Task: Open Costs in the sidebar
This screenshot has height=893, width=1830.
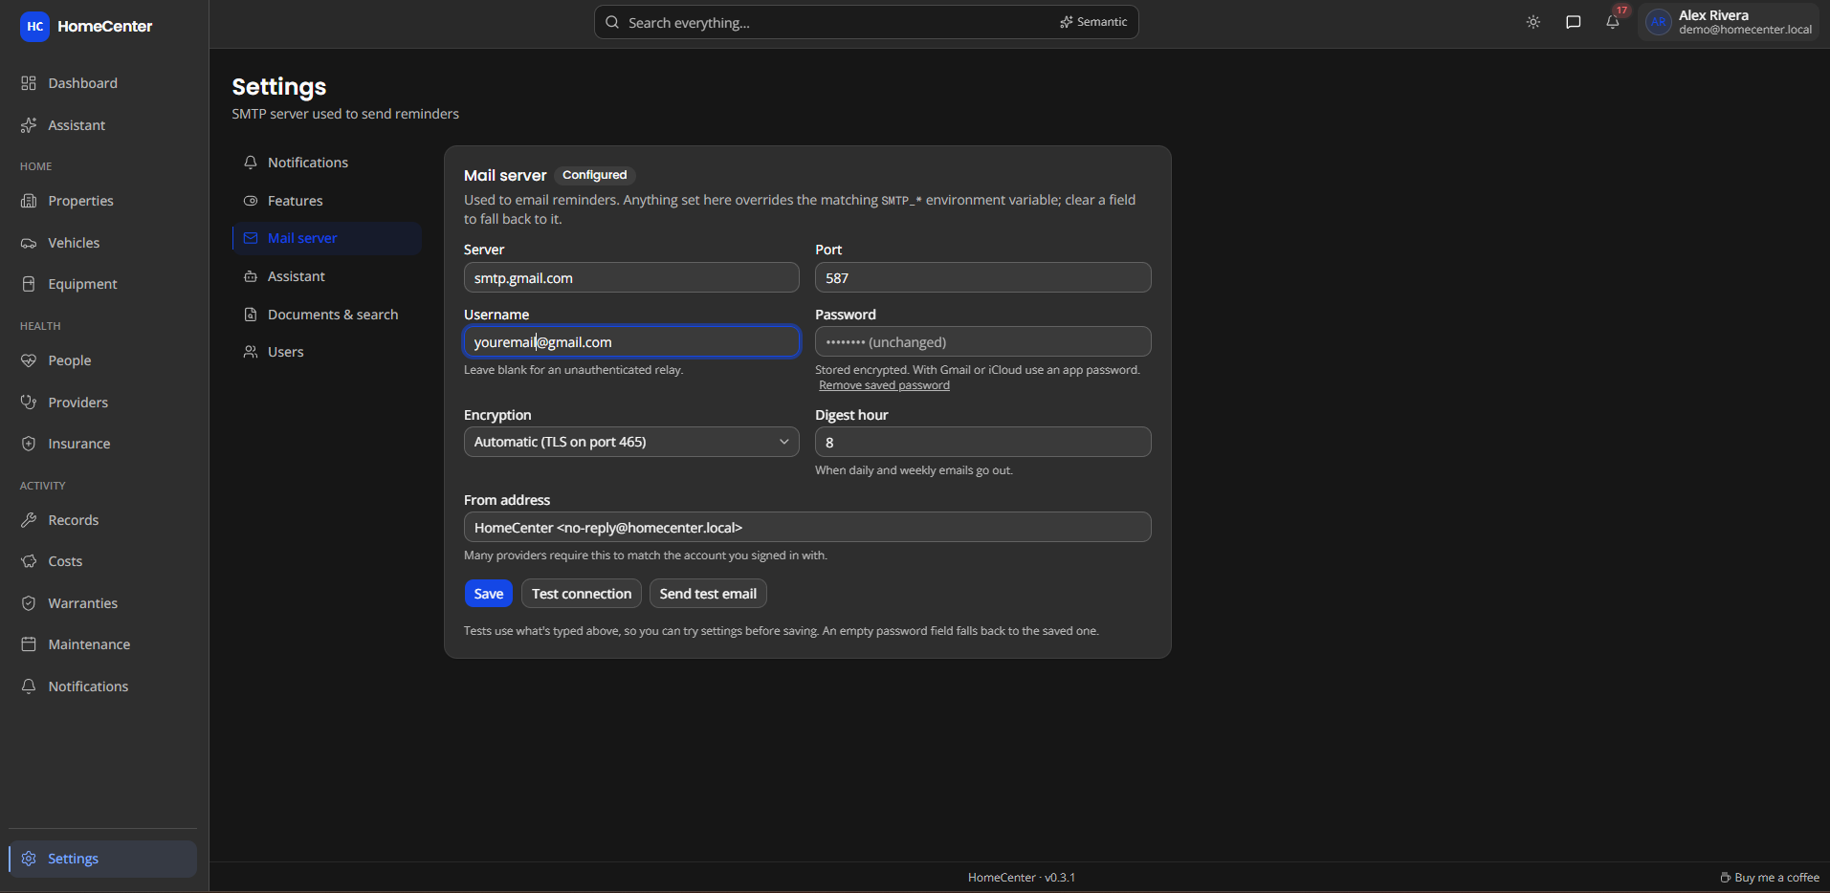Action: click(x=103, y=561)
